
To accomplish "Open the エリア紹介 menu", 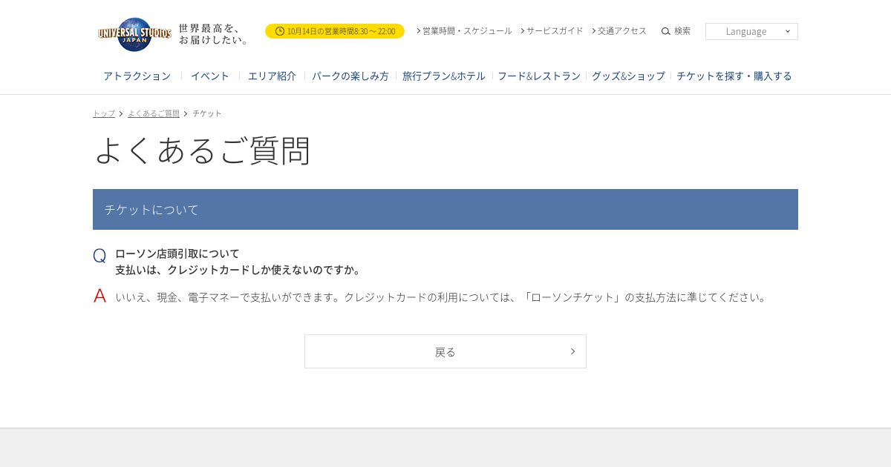I will click(x=272, y=76).
